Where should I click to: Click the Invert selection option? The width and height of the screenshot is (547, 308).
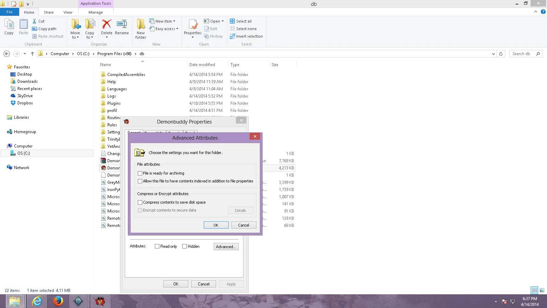(x=246, y=36)
